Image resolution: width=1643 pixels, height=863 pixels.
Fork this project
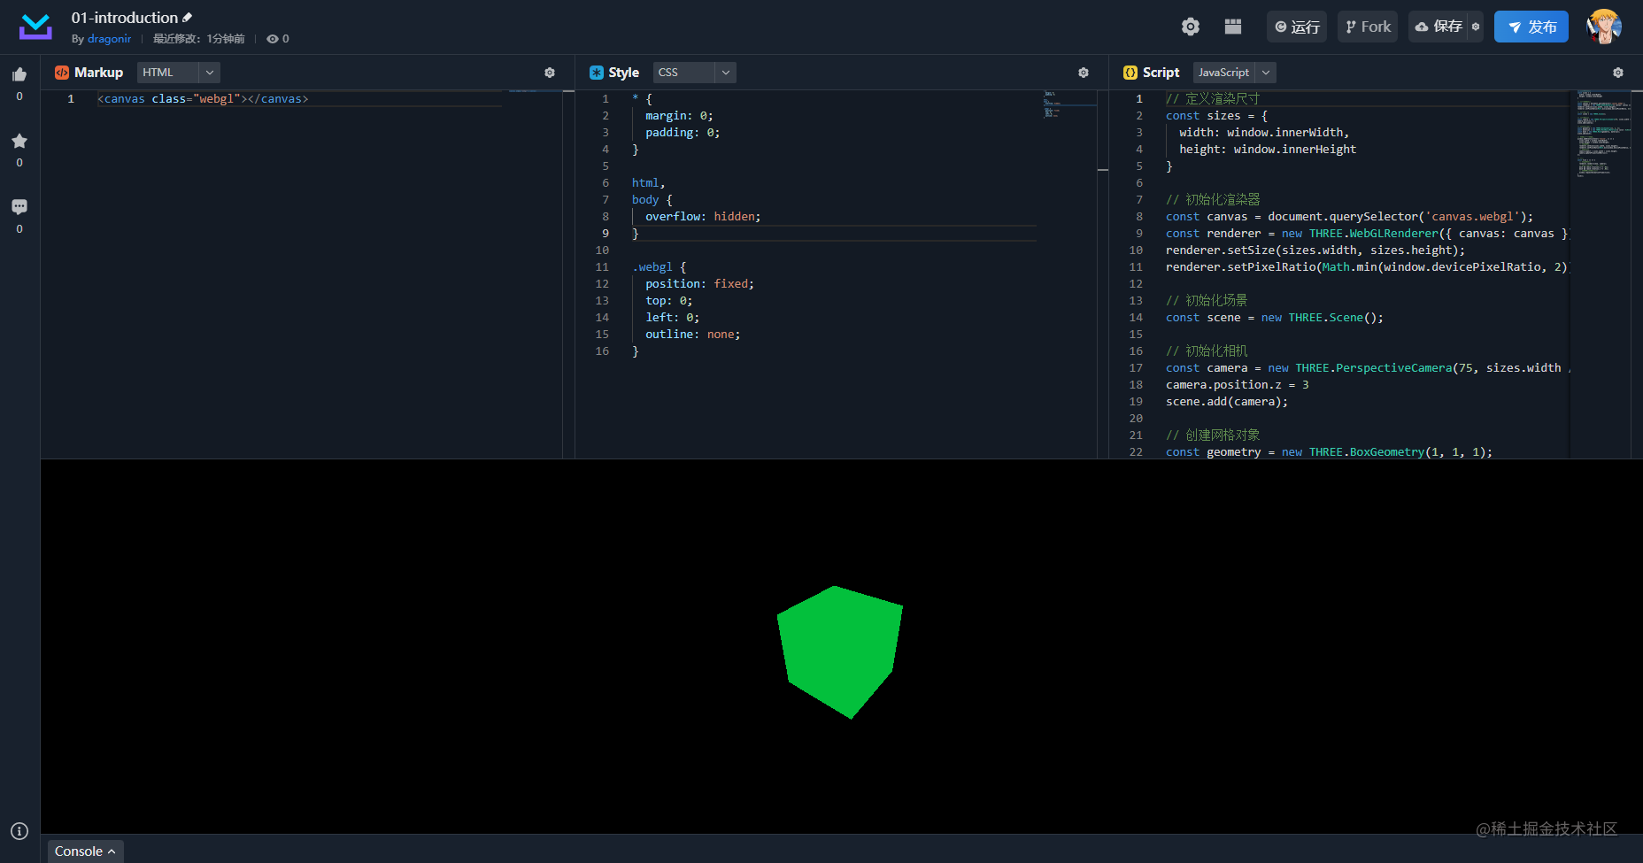tap(1368, 27)
